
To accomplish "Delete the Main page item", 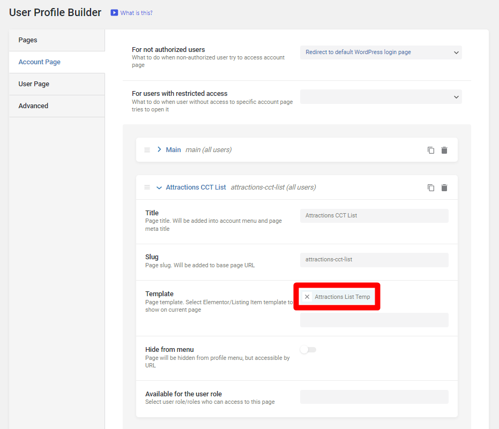I will (x=444, y=150).
